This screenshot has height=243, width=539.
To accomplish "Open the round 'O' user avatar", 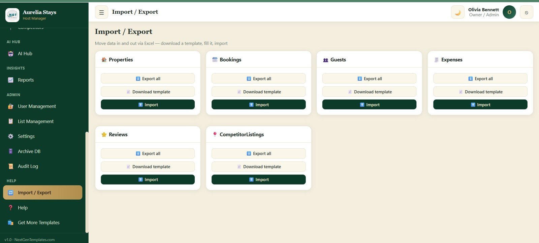I will click(509, 12).
